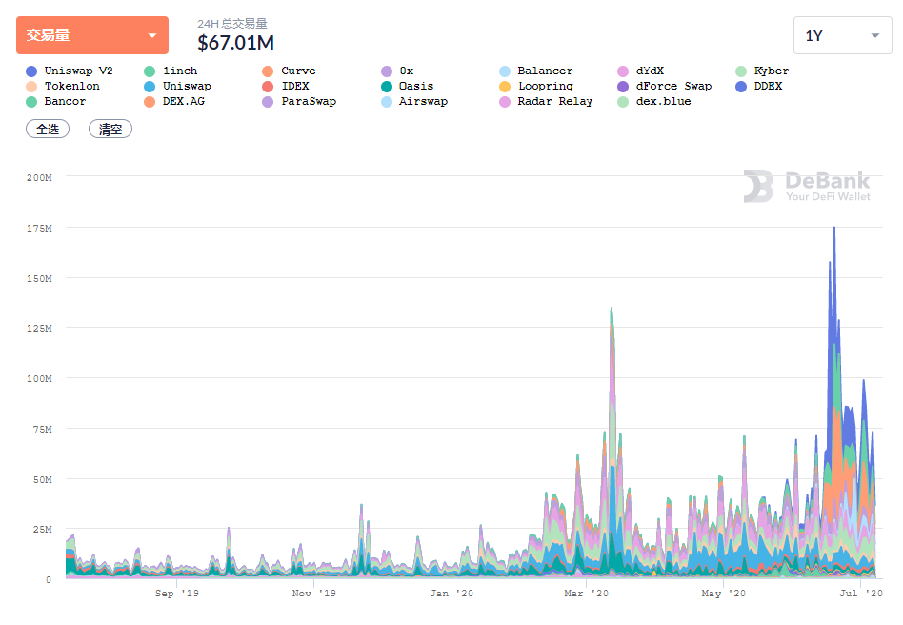Click the 清空 clear button
This screenshot has height=625, width=903.
pos(110,129)
